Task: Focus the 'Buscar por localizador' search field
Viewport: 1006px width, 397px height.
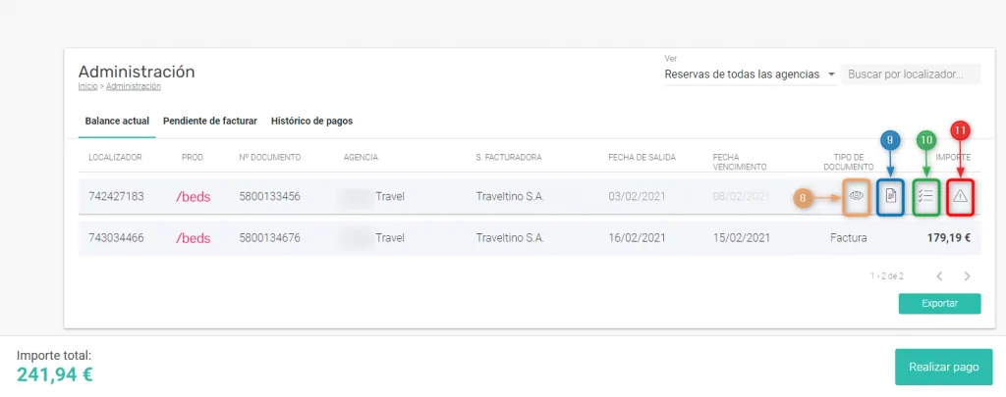Action: coord(912,74)
